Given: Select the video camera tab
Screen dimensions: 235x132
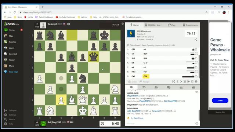Looking at the screenshot, I should 194,87.
